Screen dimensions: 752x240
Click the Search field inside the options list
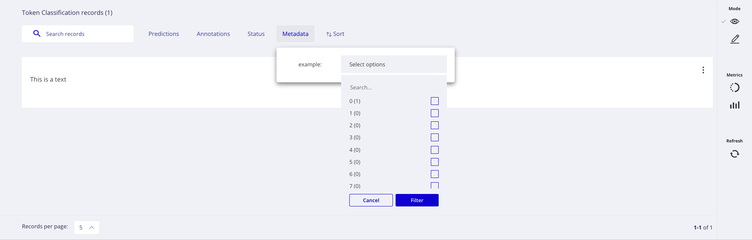(394, 87)
